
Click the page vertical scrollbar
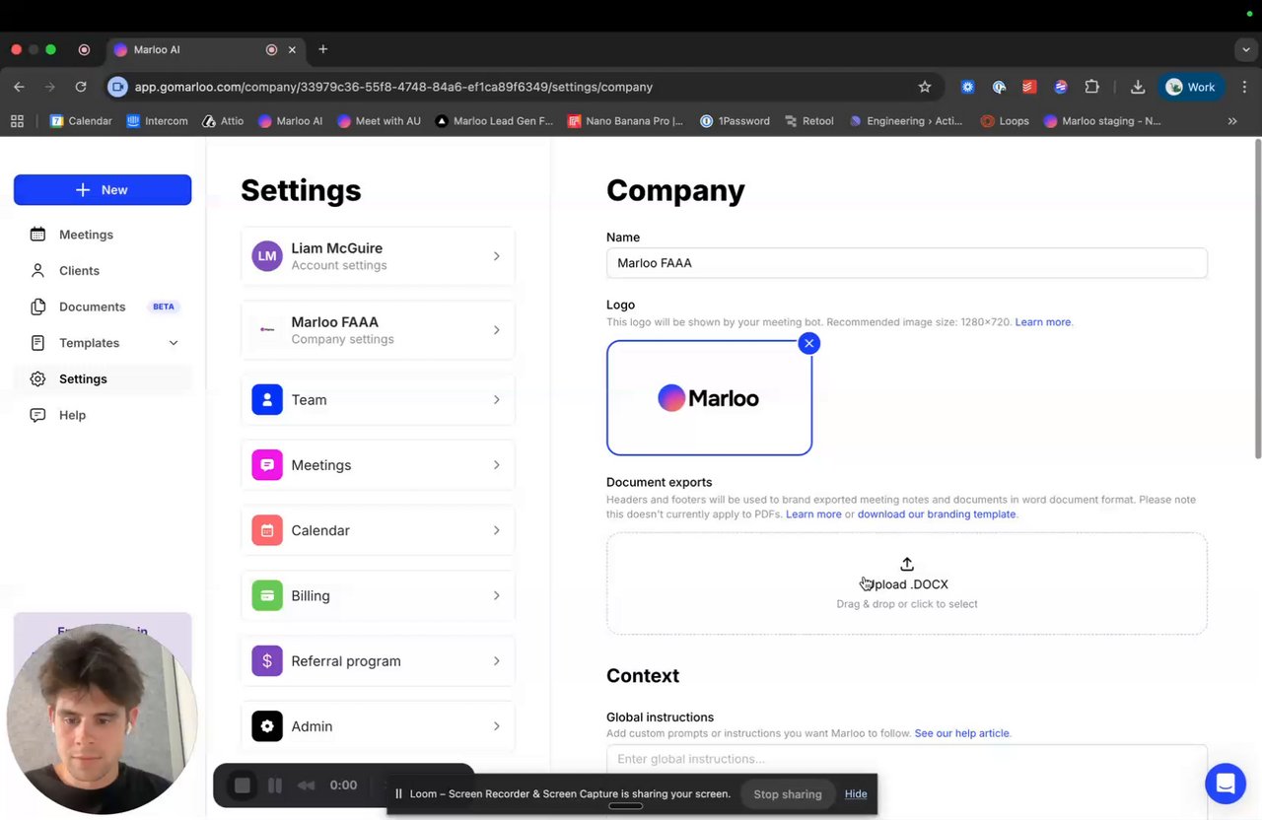pos(1257,299)
